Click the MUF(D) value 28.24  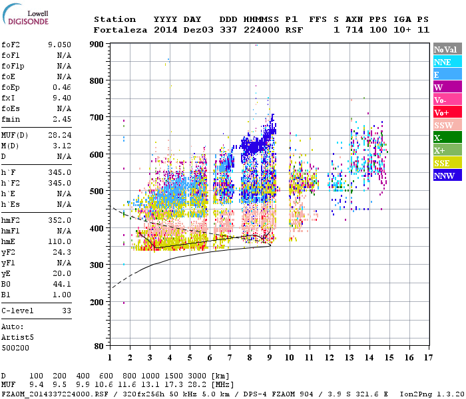point(59,135)
